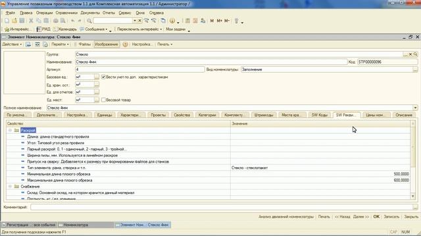Click the M memory button
Image resolution: width=421 pixels, height=236 pixels.
pos(212,20)
